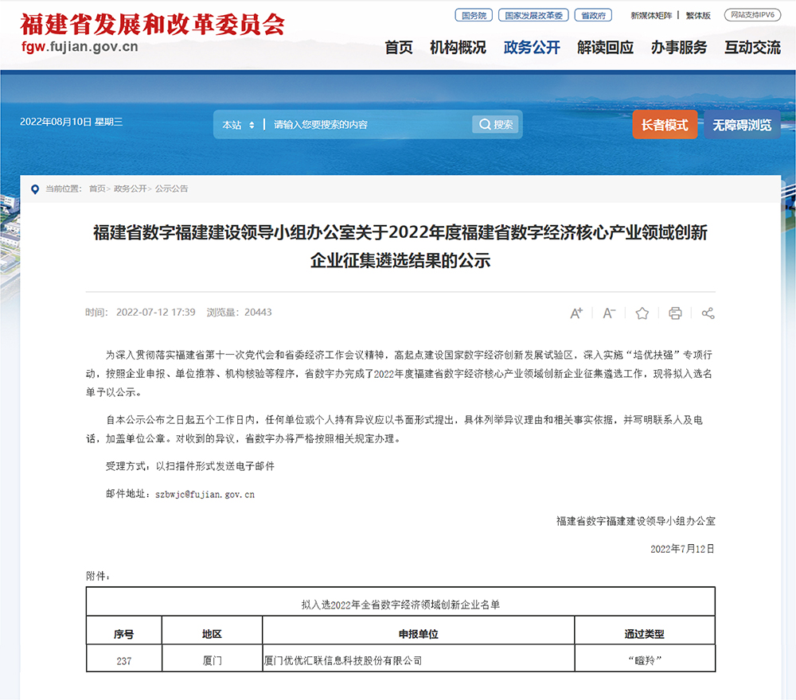The height and width of the screenshot is (700, 796).
Task: Click breadcrumb link 公示公告
Action: click(x=172, y=189)
